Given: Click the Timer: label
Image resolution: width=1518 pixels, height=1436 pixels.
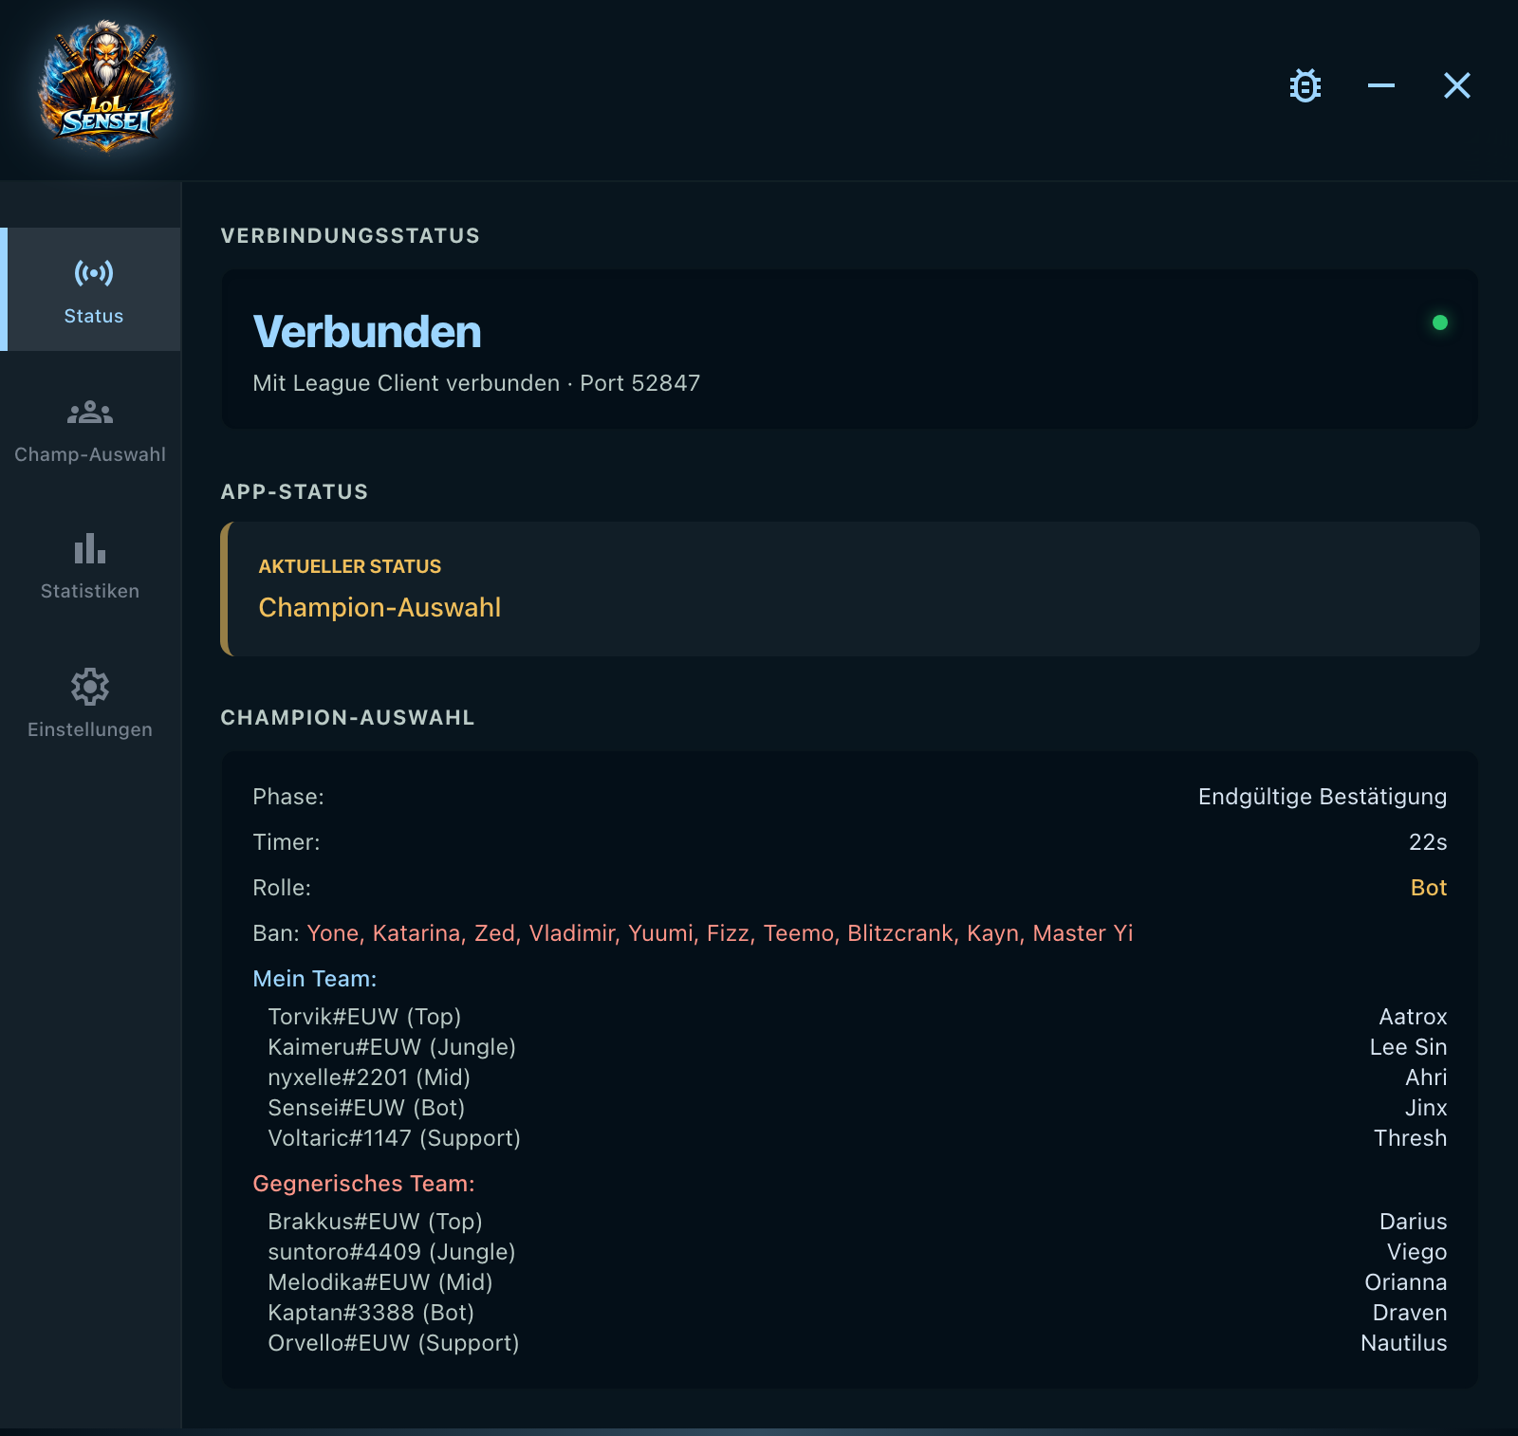Looking at the screenshot, I should click(x=287, y=842).
